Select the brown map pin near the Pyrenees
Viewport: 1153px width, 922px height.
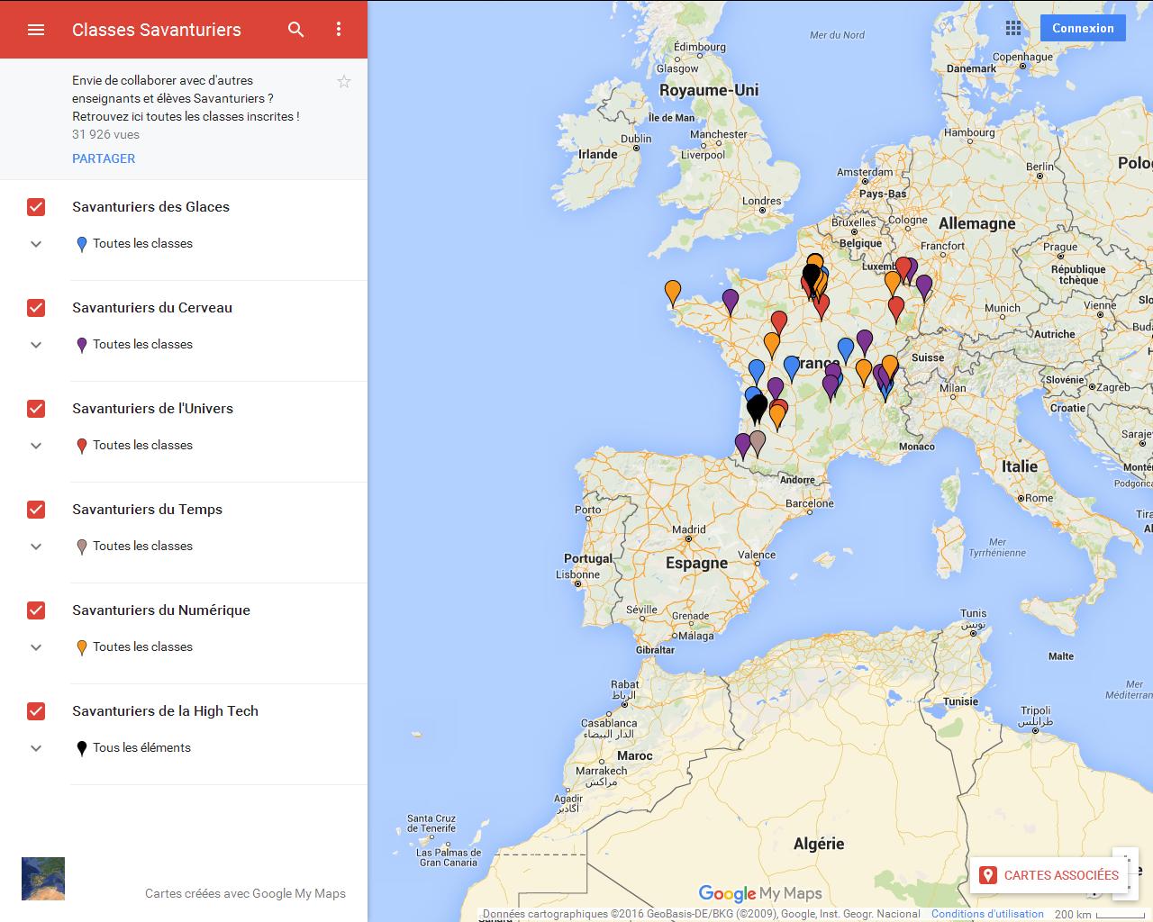(x=758, y=442)
